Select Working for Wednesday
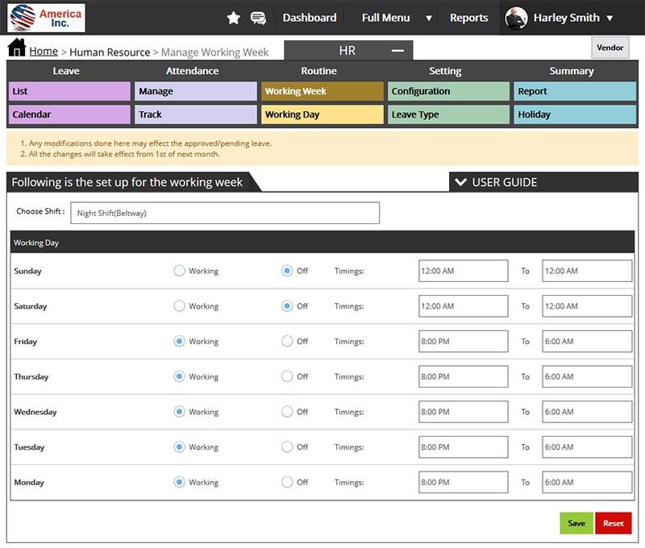 tap(179, 412)
